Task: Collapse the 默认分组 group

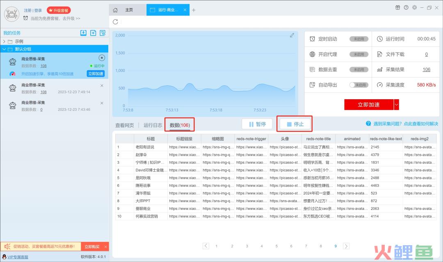Action: (4, 49)
